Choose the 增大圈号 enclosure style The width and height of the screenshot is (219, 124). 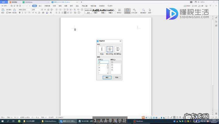118,49
